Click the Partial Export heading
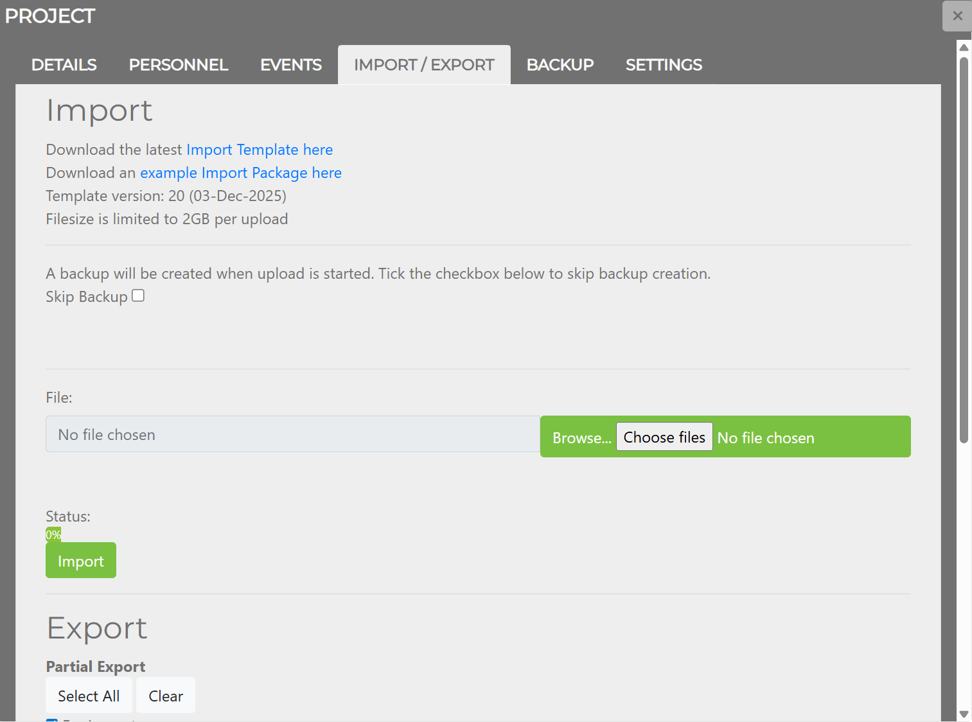 pos(96,667)
